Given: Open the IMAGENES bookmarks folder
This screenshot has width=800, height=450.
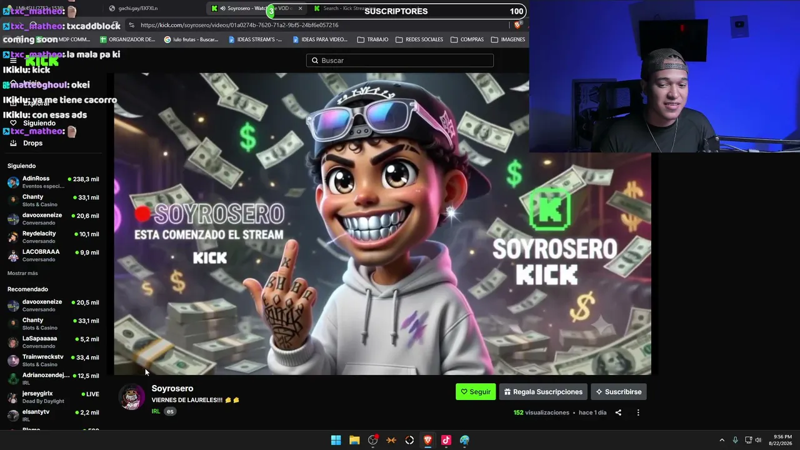Looking at the screenshot, I should coord(507,39).
